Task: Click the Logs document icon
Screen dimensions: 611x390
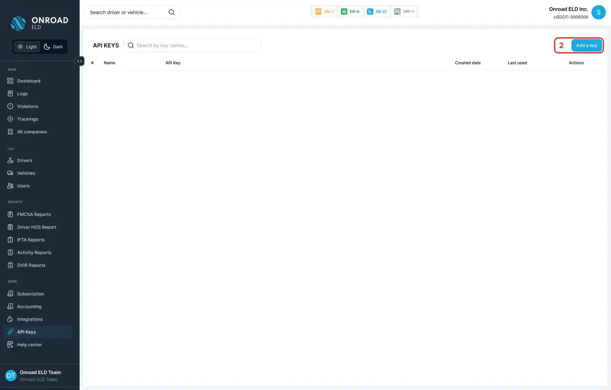Action: tap(11, 93)
